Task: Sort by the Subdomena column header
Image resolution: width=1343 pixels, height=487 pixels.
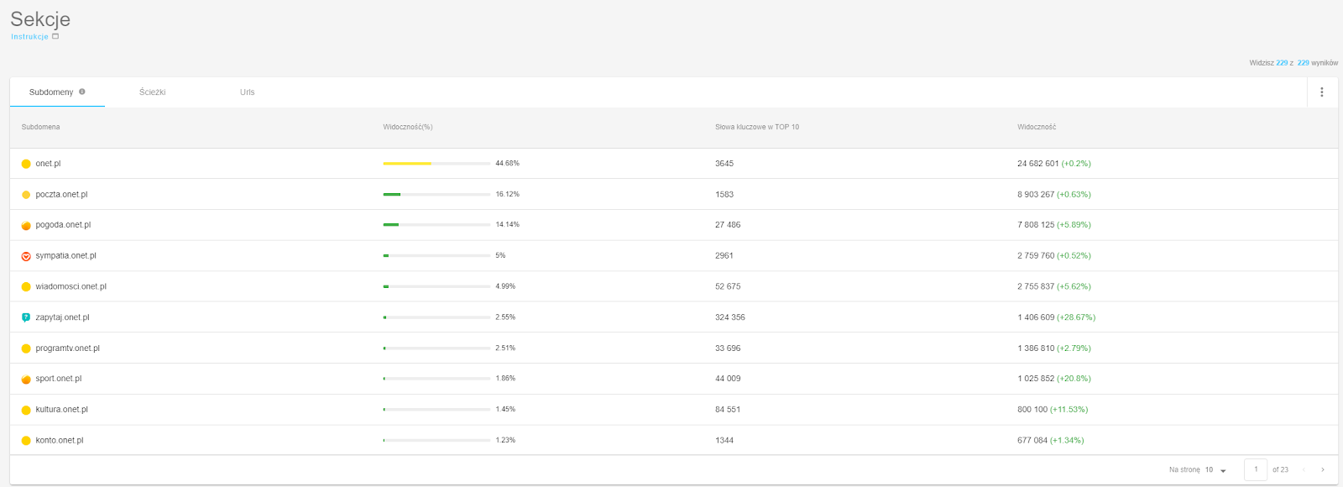Action: 40,127
